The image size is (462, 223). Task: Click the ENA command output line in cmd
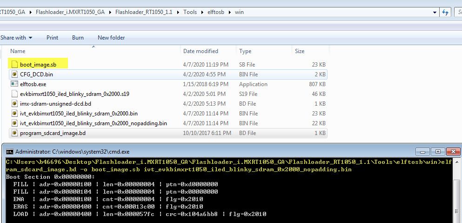[108, 199]
